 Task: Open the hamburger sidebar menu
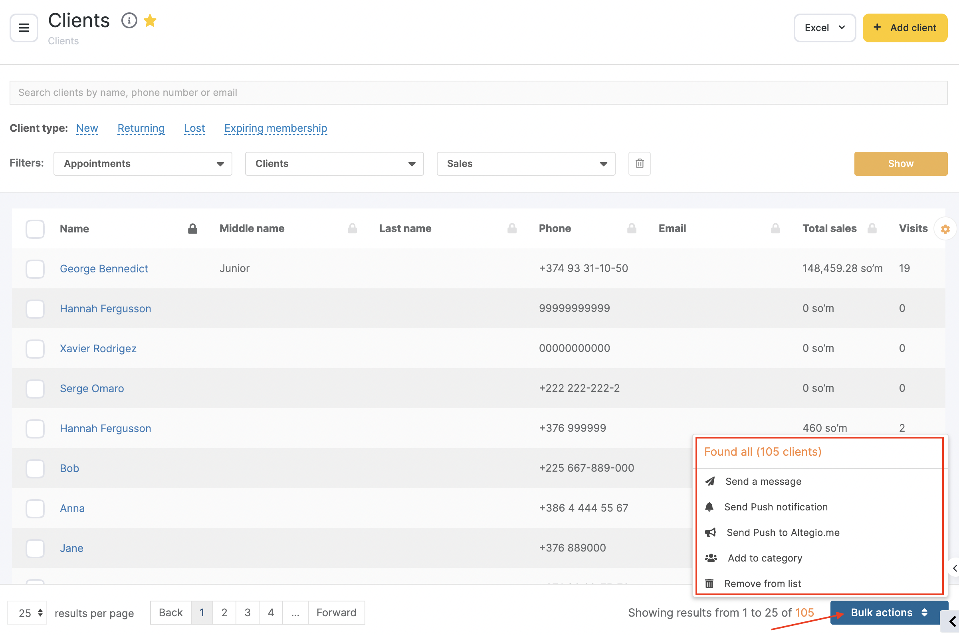point(24,28)
